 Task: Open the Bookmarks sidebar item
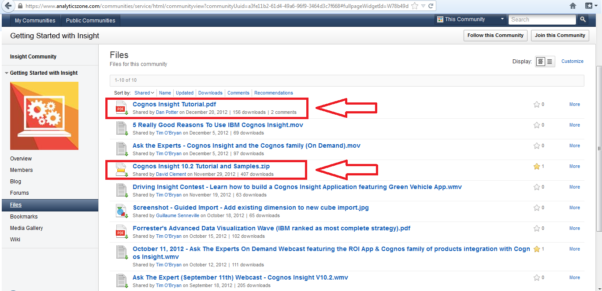[24, 217]
